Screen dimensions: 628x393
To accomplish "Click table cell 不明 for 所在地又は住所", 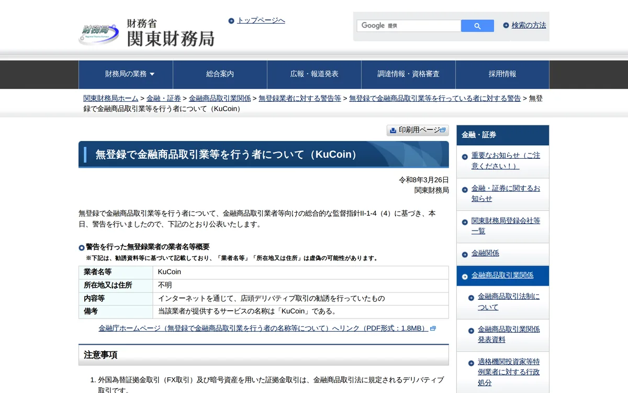I will click(300, 286).
